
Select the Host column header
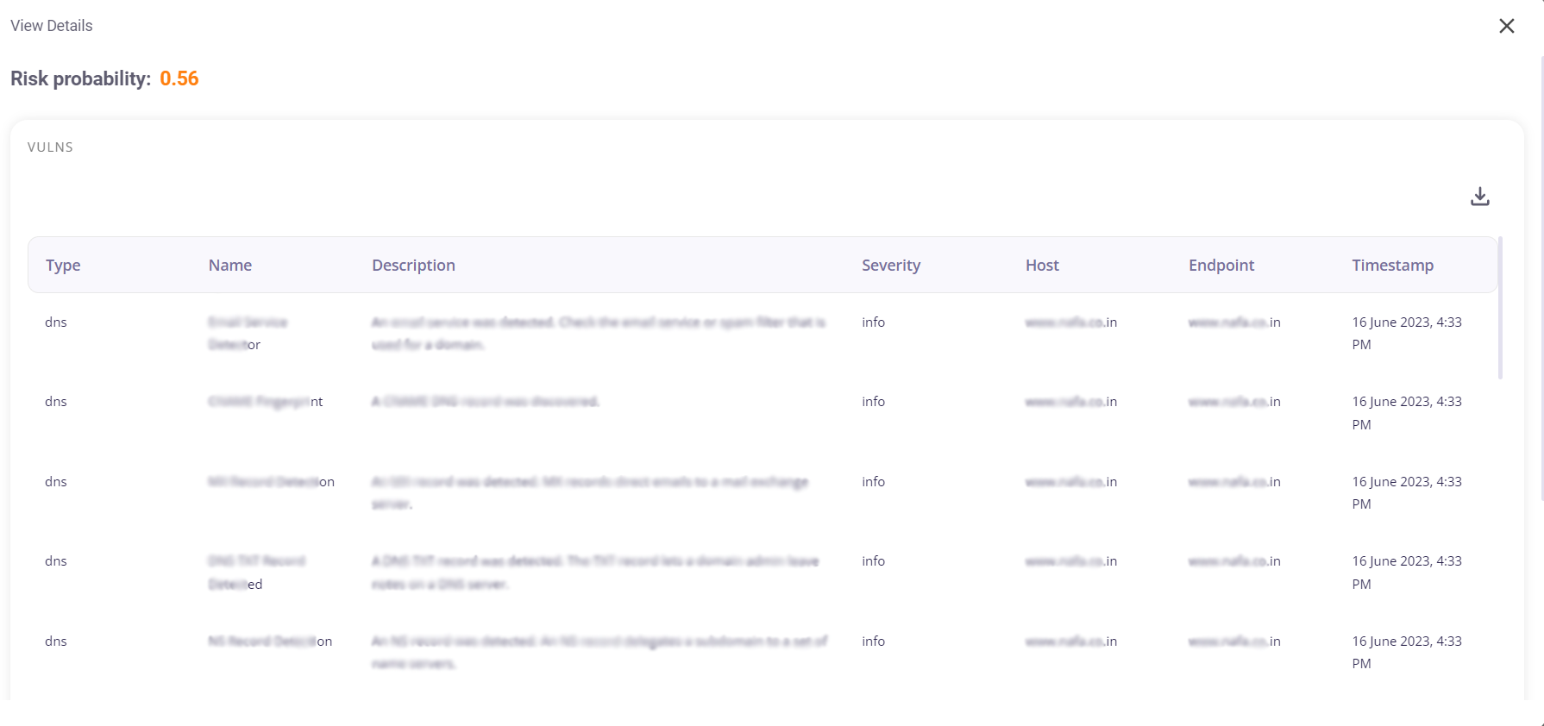pos(1042,266)
